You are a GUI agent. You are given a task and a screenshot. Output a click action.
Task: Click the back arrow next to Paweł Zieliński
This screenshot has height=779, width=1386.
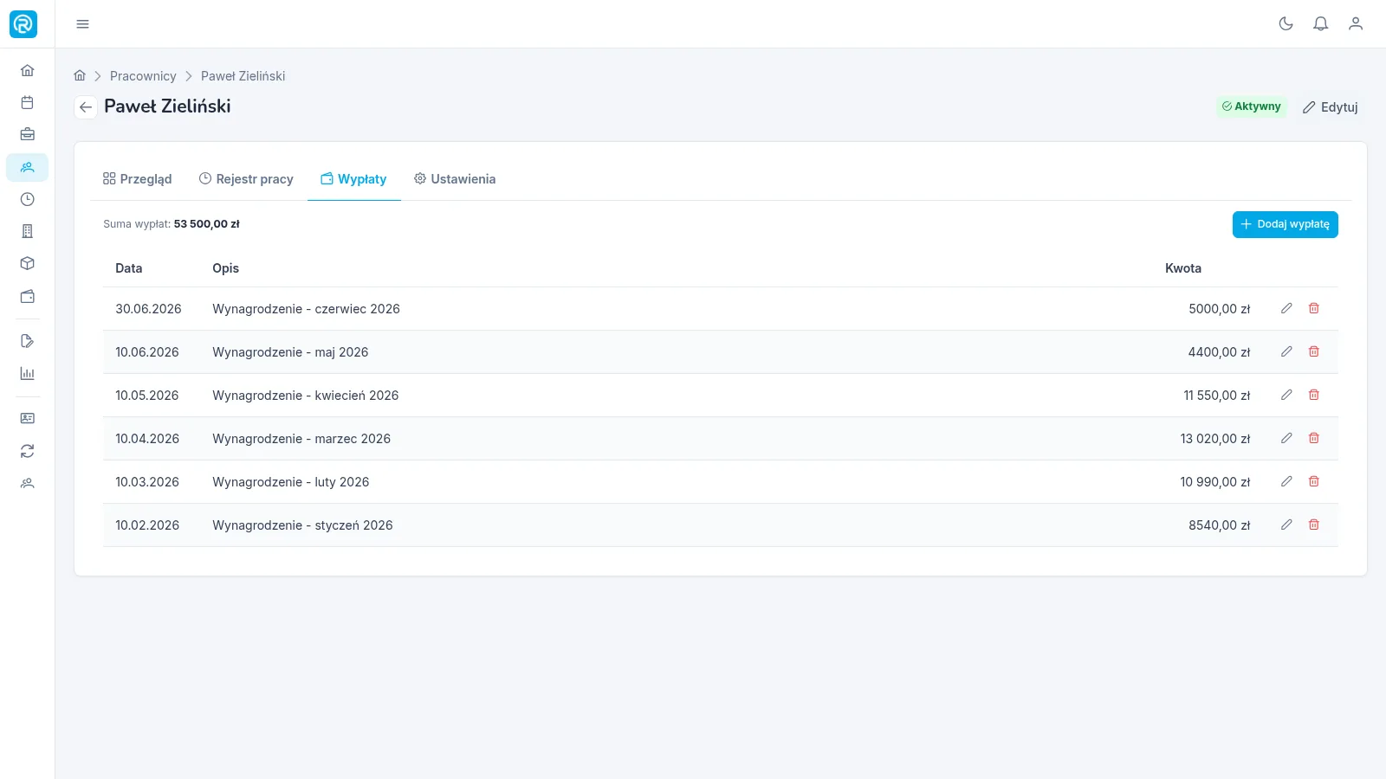[85, 107]
